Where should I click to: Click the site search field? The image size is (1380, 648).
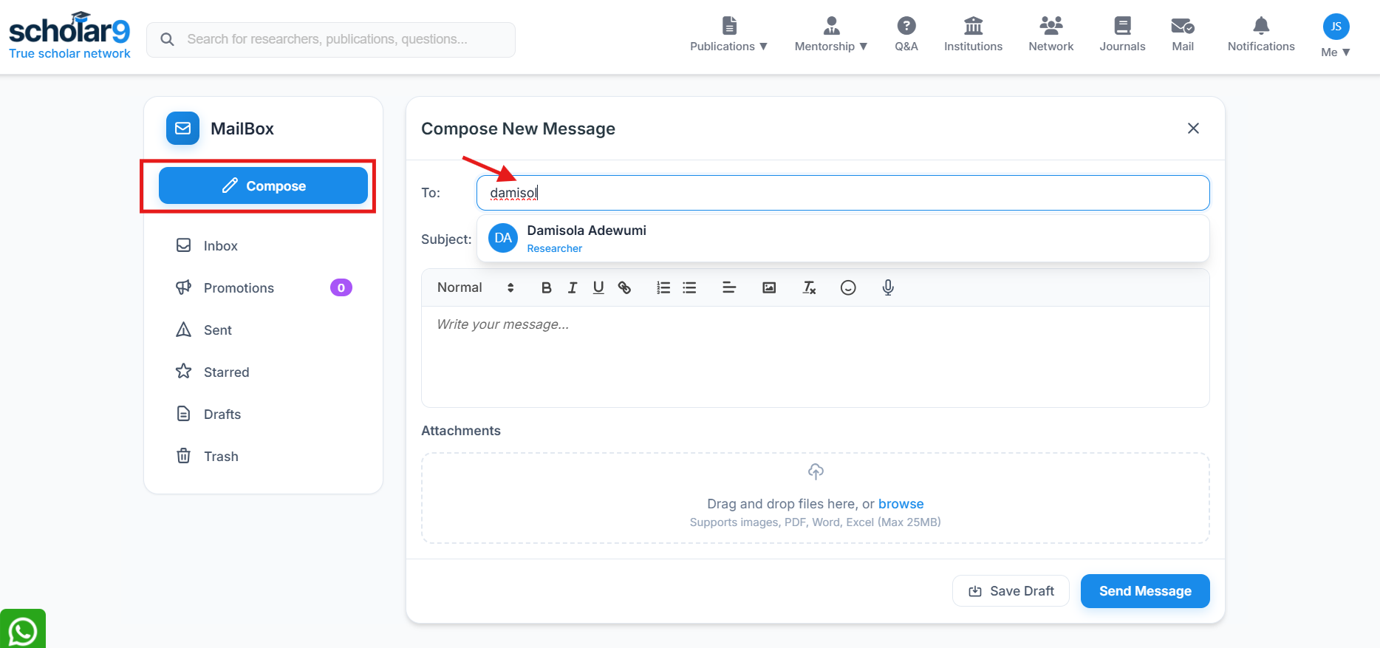point(331,39)
